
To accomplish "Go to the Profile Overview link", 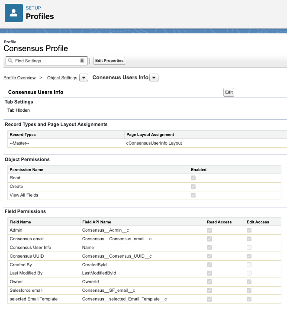I will click(x=19, y=77).
